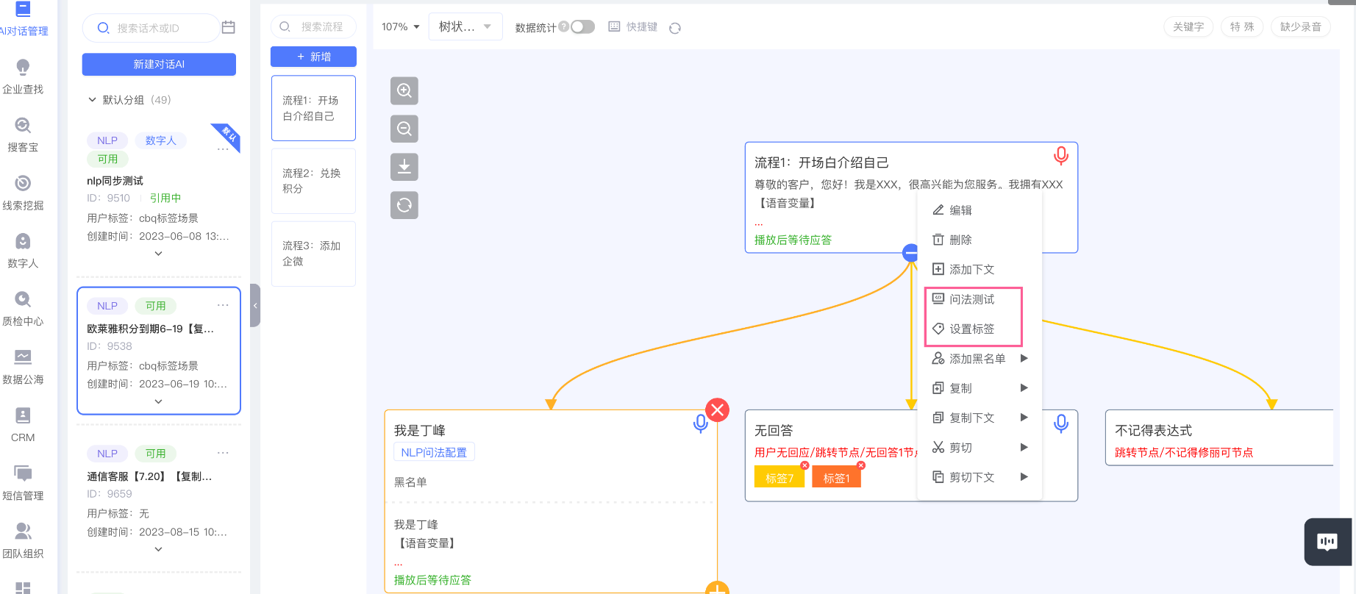Click the 新建对话AI button

[159, 65]
